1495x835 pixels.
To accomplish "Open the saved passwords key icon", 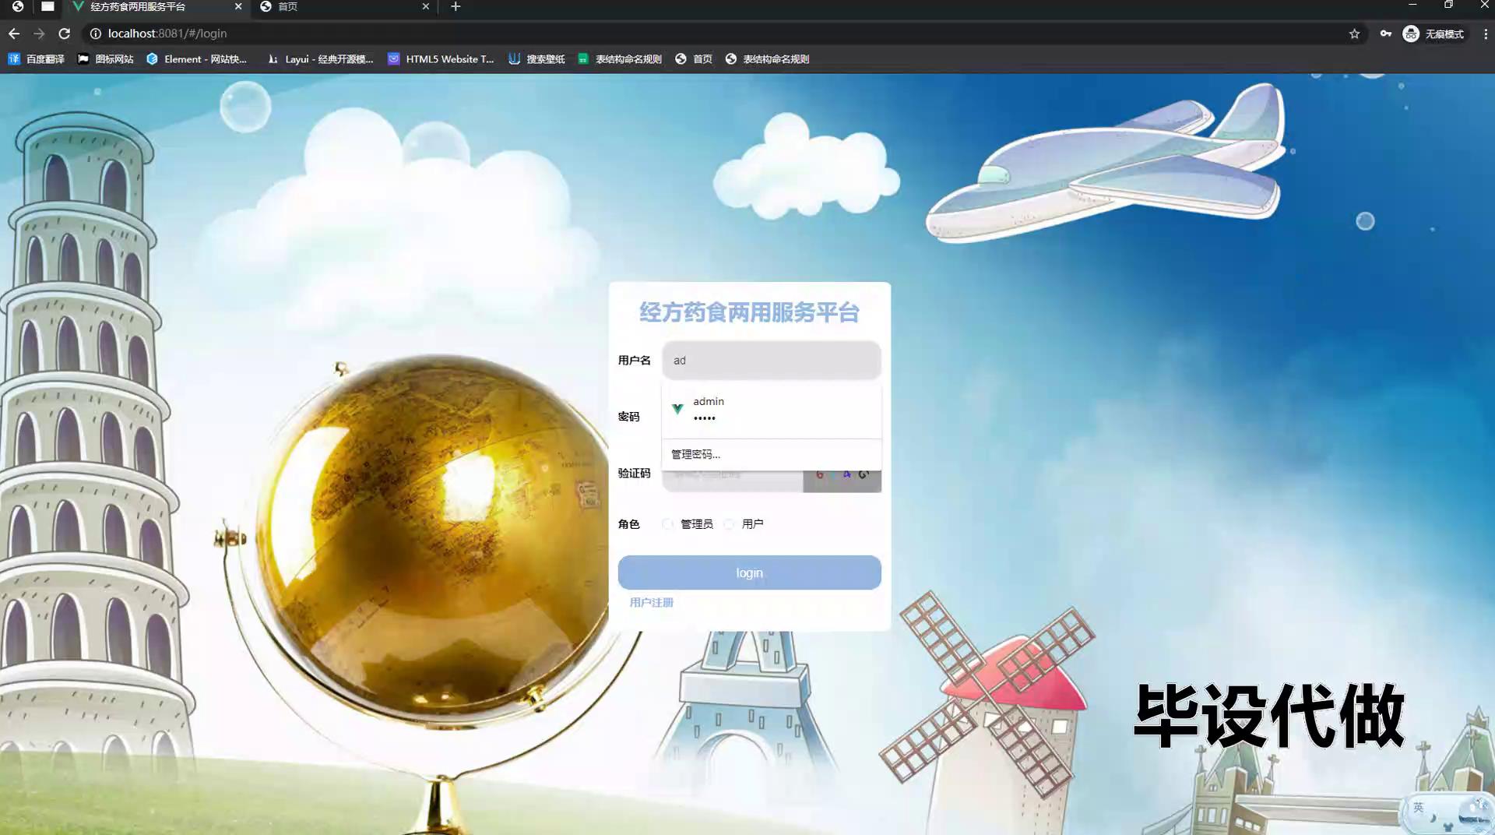I will coord(1385,33).
